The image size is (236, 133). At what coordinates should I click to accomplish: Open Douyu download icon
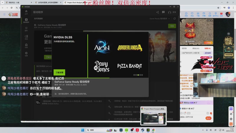coord(198,14)
